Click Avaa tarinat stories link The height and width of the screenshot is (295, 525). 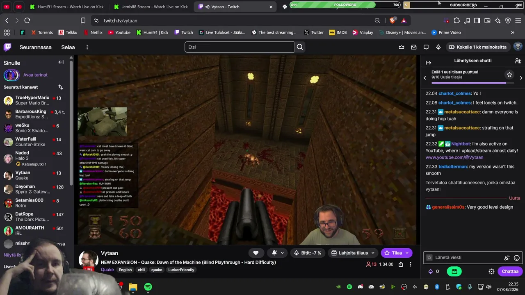(35, 75)
